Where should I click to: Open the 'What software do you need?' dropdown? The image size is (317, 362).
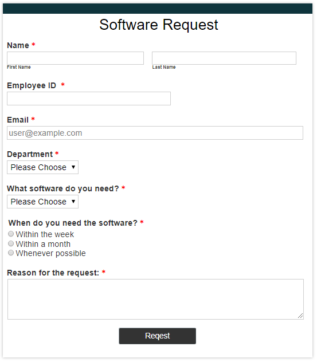point(43,202)
